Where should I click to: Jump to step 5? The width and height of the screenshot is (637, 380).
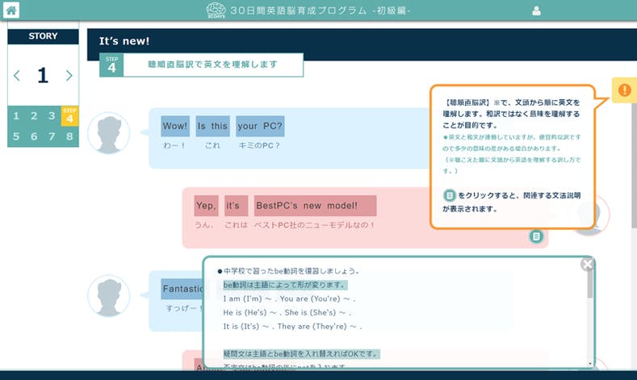[16, 136]
